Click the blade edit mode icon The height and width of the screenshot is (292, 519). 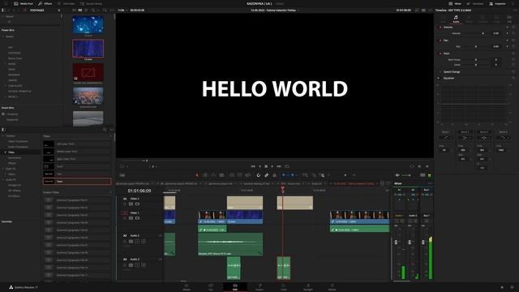click(221, 175)
